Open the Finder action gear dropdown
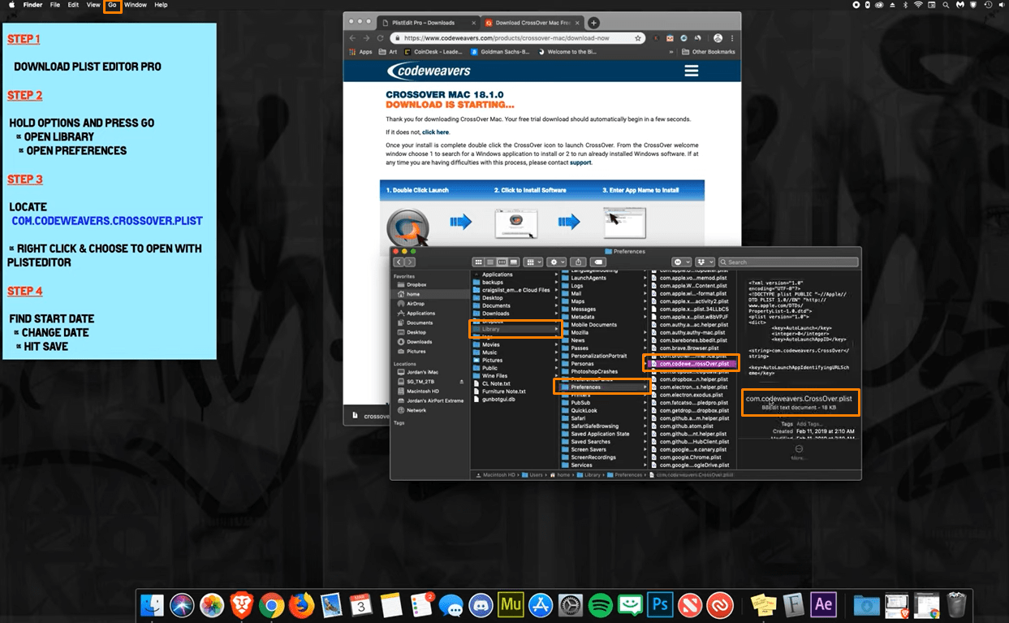This screenshot has width=1009, height=623. [x=557, y=262]
